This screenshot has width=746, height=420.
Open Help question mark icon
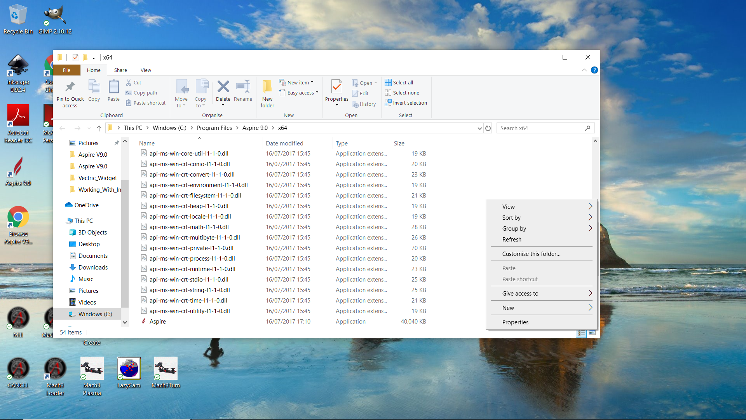point(594,70)
